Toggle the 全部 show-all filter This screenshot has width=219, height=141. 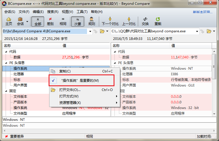pyautogui.click(x=38, y=21)
